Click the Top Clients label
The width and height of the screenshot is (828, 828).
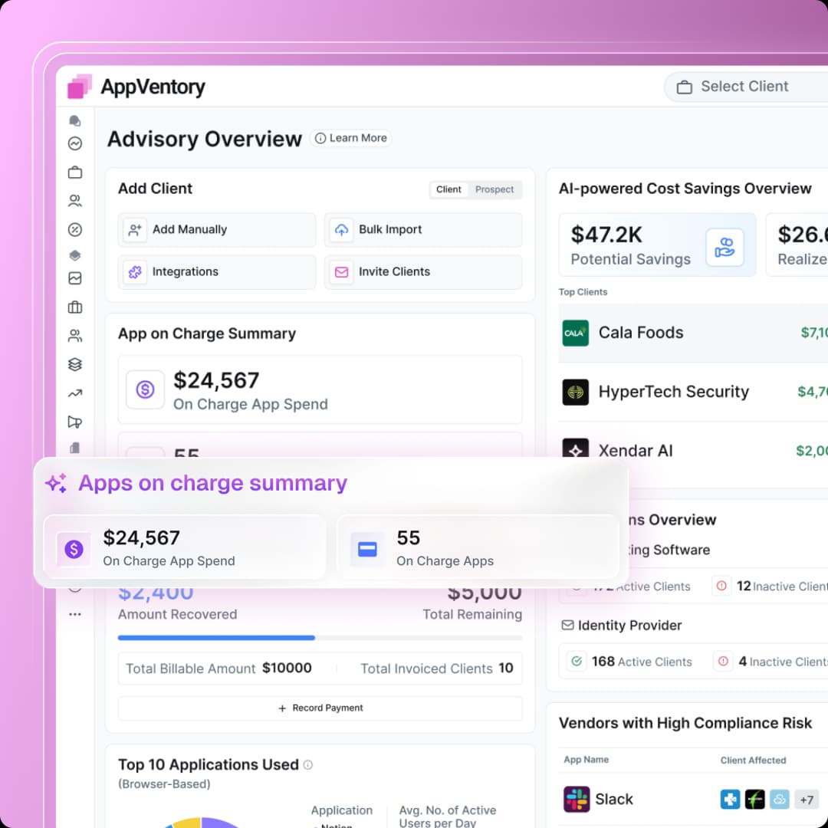point(583,292)
